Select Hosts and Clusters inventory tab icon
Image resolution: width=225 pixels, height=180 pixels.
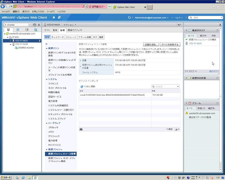pos(8,30)
